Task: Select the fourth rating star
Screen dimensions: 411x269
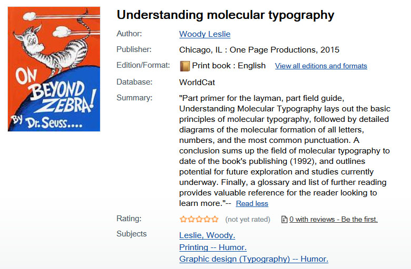Action: 207,219
